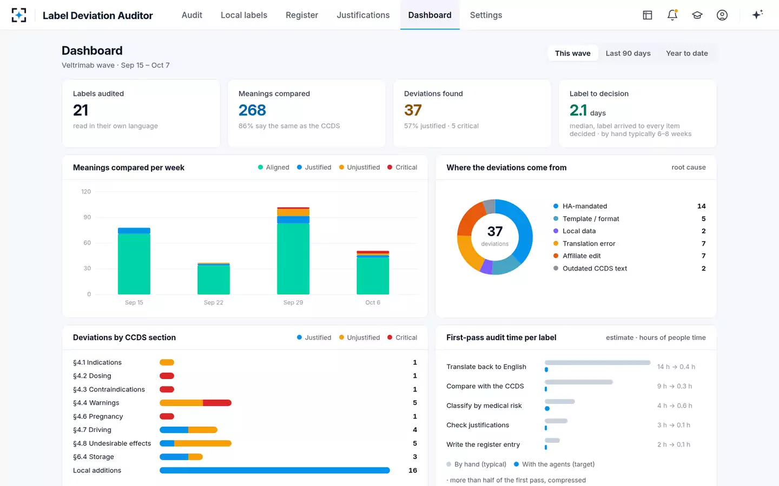Select HA-mandated root cause legend entry
Image resolution: width=779 pixels, height=486 pixels.
(x=629, y=206)
